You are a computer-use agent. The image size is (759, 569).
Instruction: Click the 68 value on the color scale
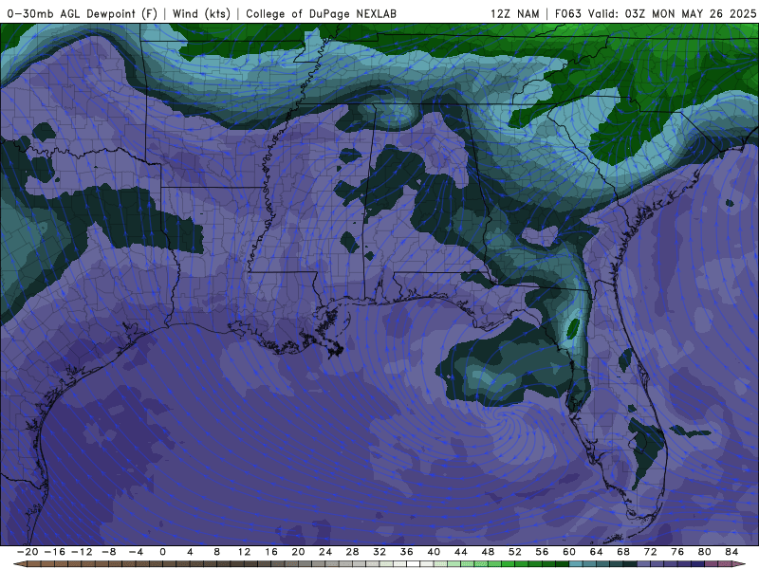click(623, 552)
